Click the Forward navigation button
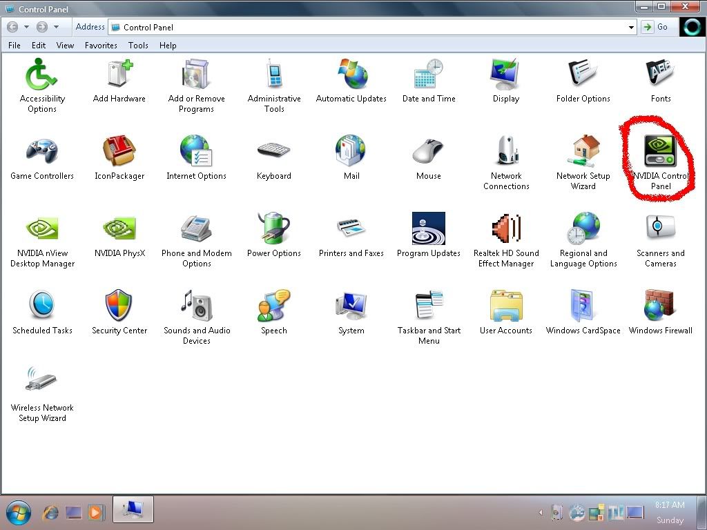The height and width of the screenshot is (530, 707). (42, 27)
